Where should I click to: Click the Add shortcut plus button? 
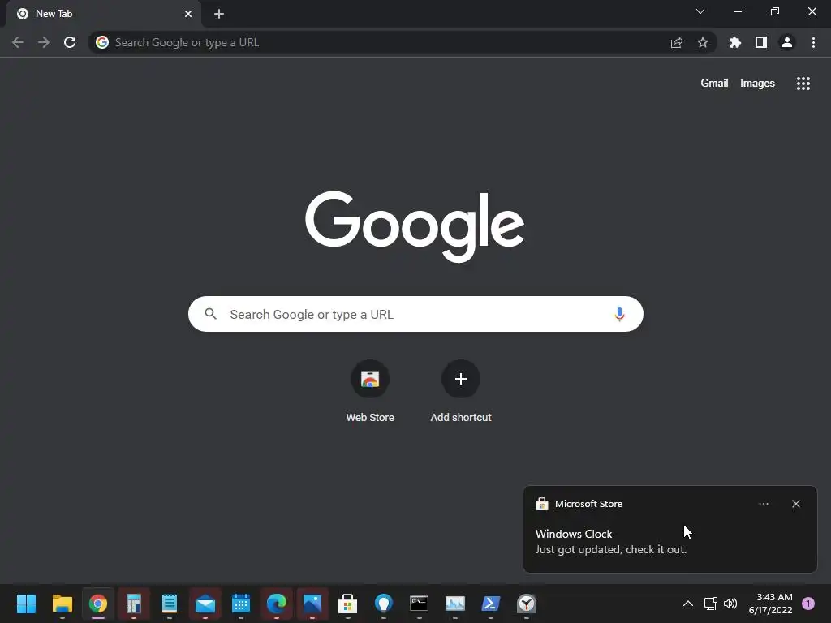(x=461, y=379)
